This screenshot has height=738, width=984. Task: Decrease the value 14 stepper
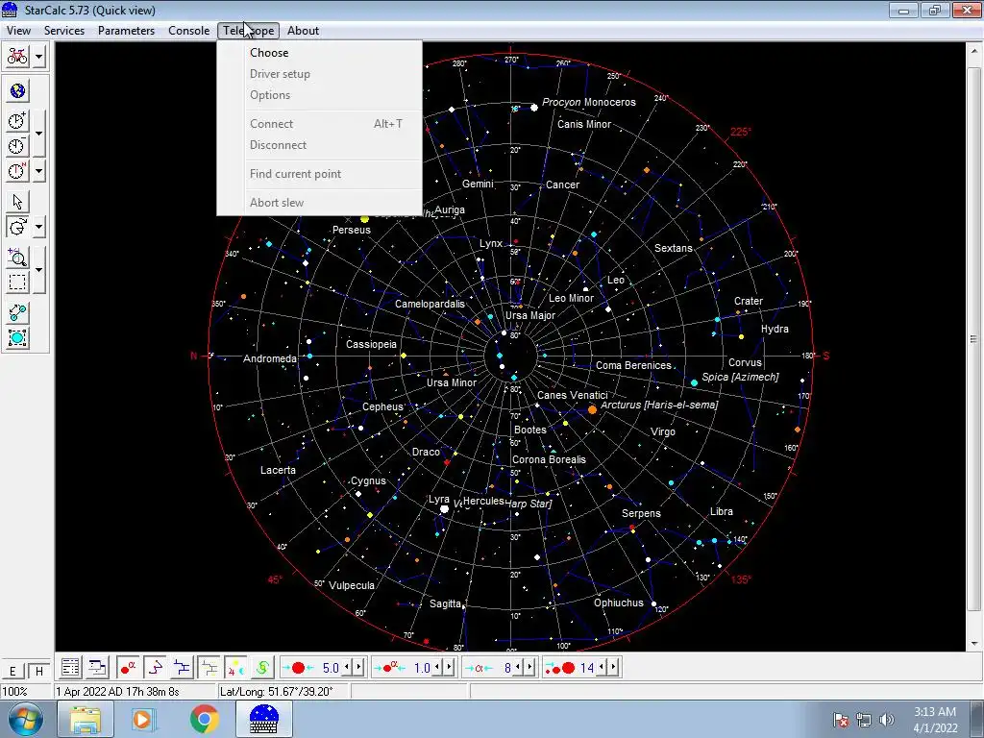pyautogui.click(x=602, y=668)
